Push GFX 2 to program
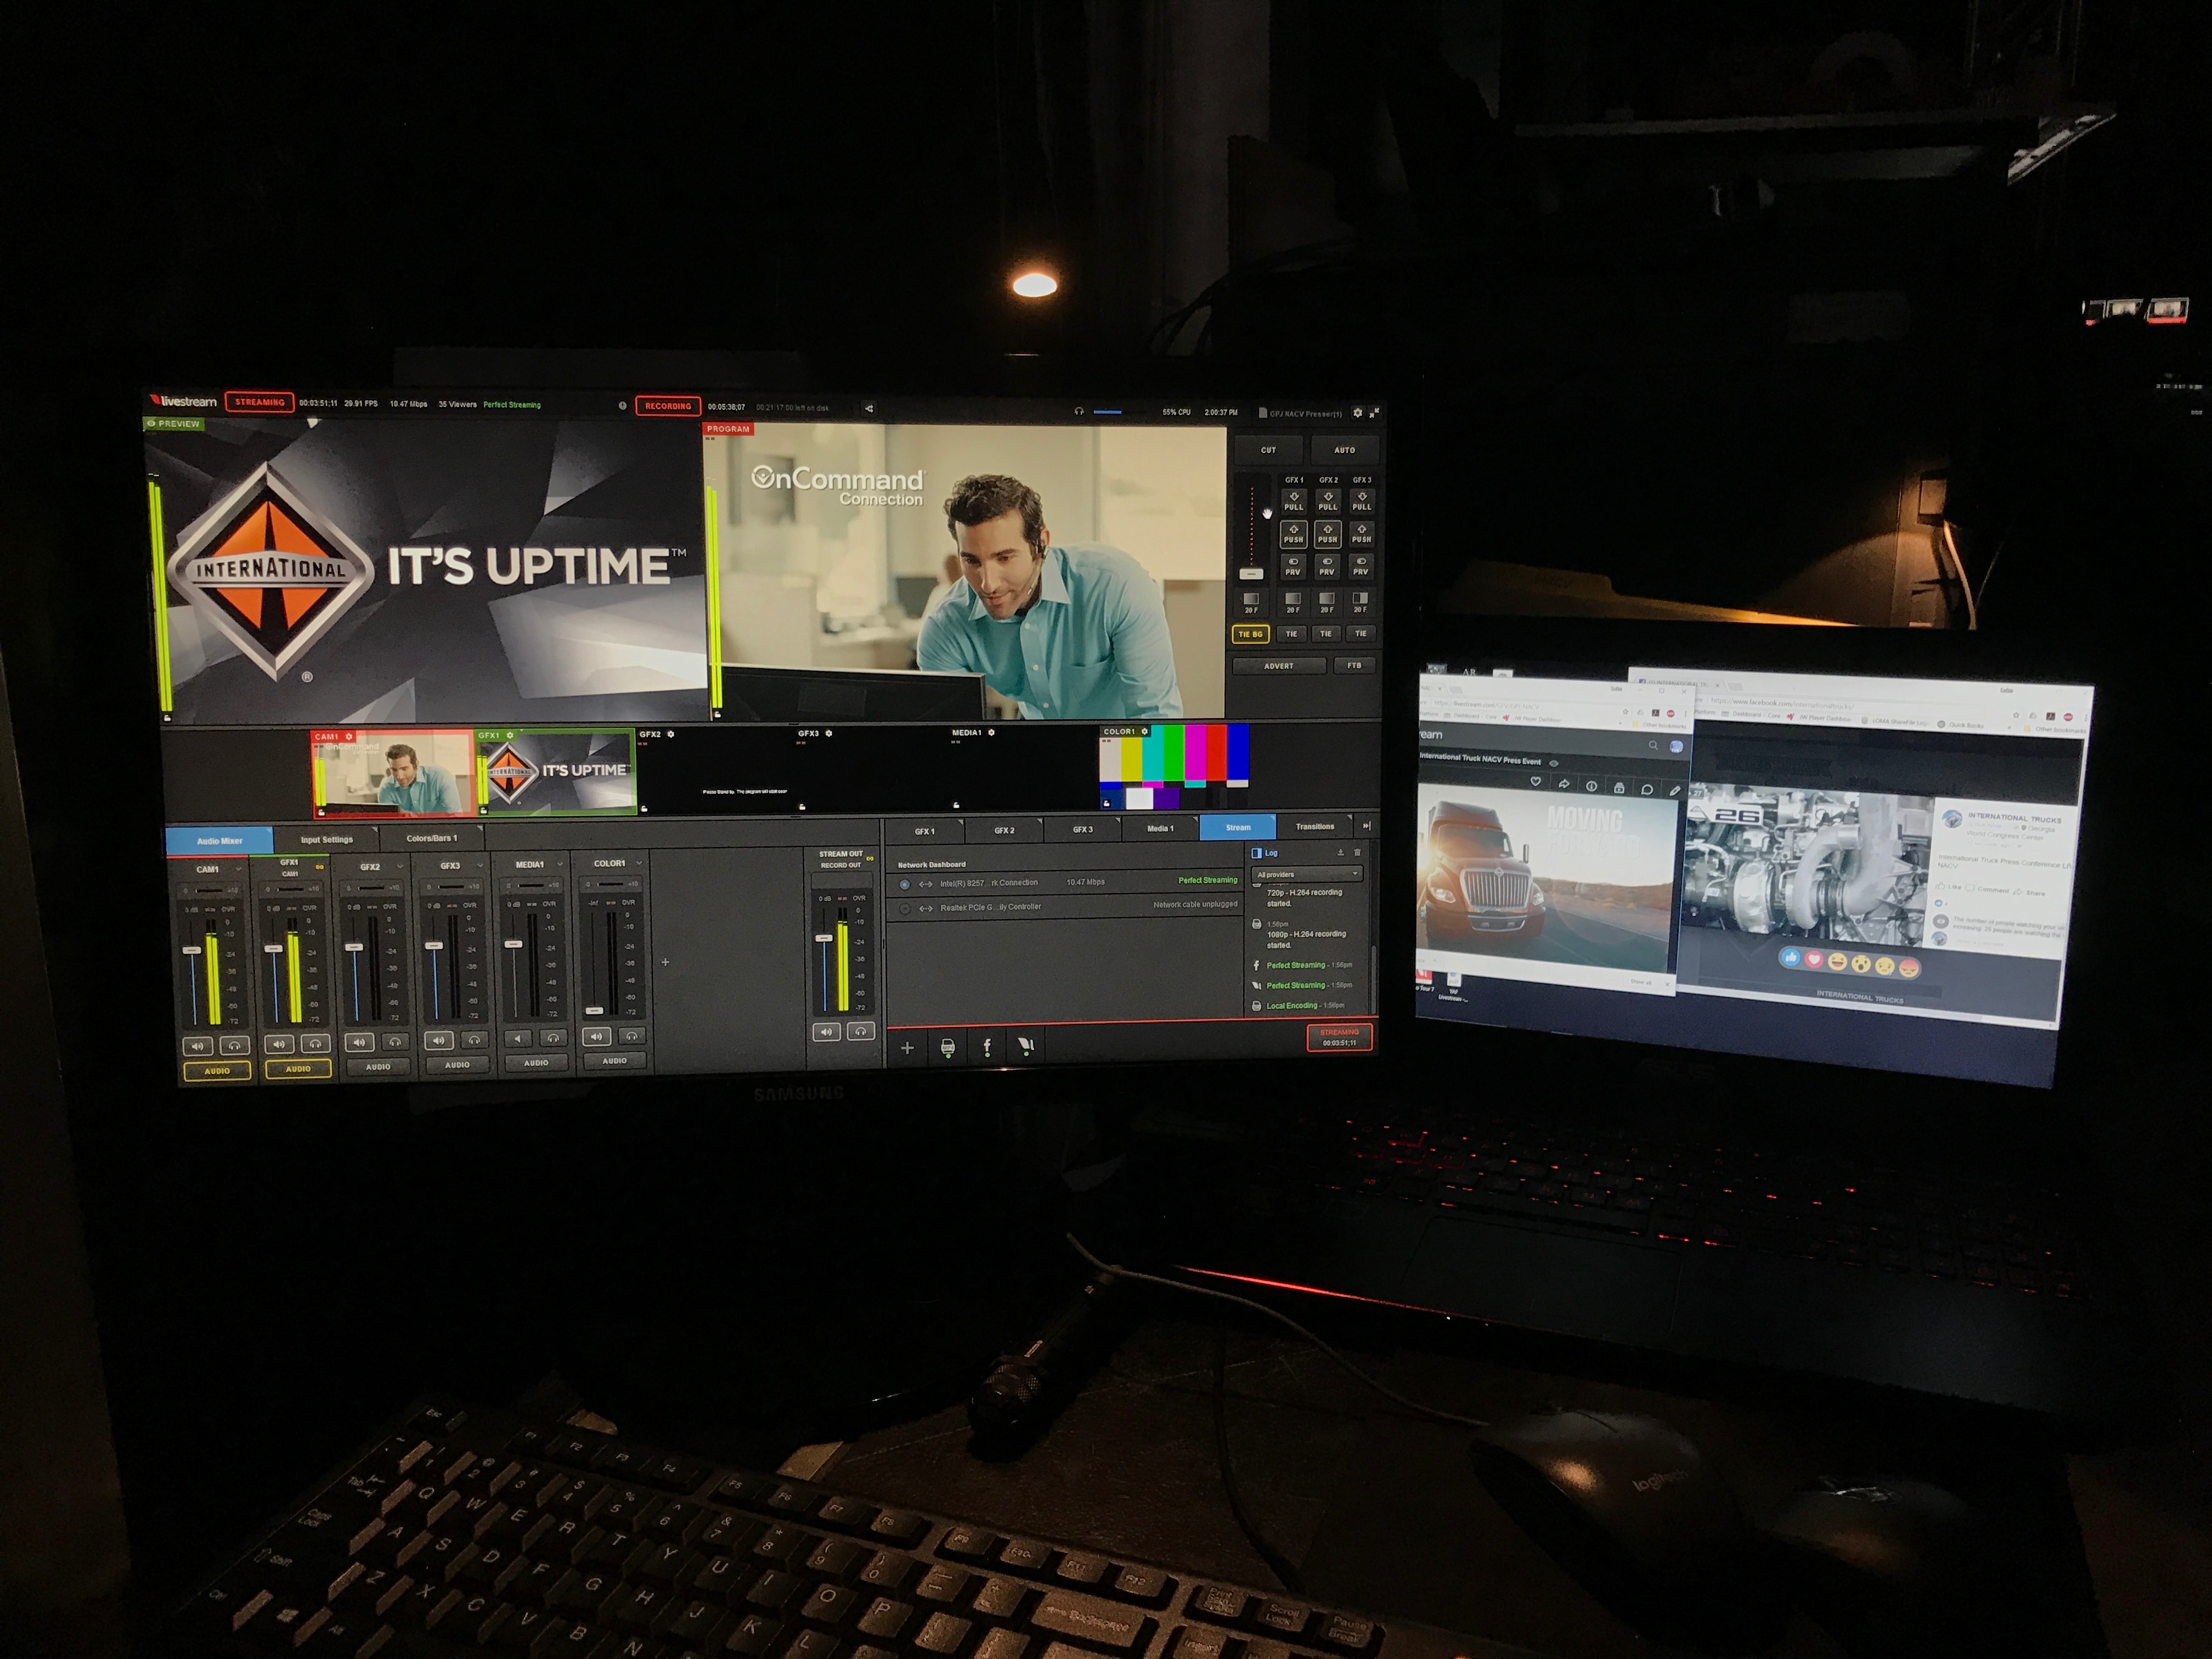Screen dimensions: 2212x1659 [1327, 534]
